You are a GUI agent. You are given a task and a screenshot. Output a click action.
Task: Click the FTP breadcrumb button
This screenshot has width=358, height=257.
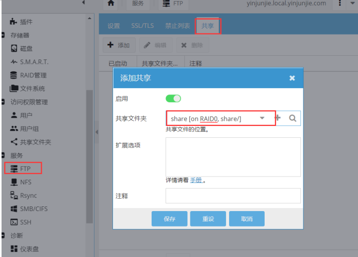(173, 3)
